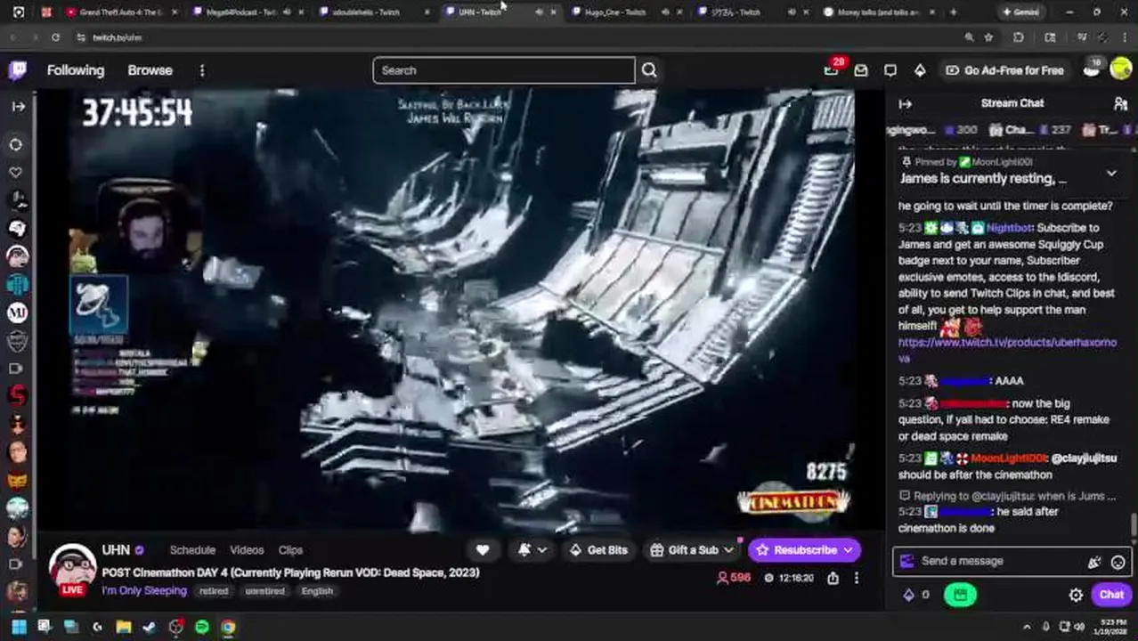Open the I'm Only Sleeping category link
This screenshot has height=641, width=1138.
point(144,591)
